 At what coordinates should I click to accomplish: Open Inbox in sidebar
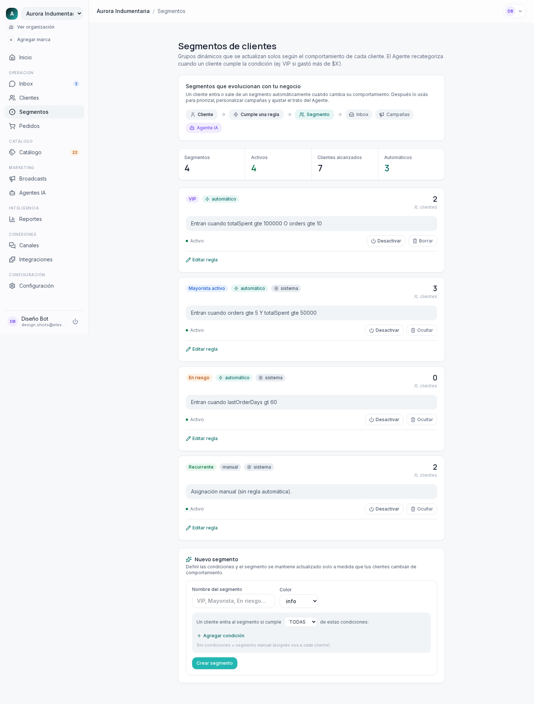point(44,84)
